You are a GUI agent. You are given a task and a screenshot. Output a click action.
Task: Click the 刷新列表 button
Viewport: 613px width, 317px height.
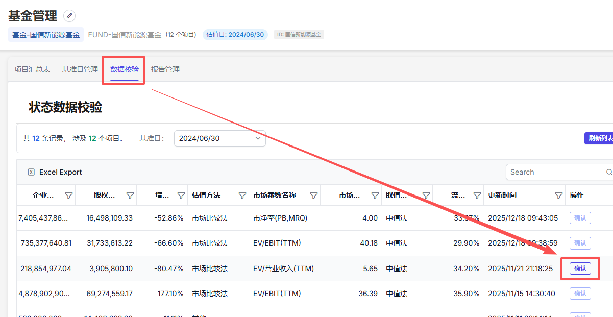(599, 138)
